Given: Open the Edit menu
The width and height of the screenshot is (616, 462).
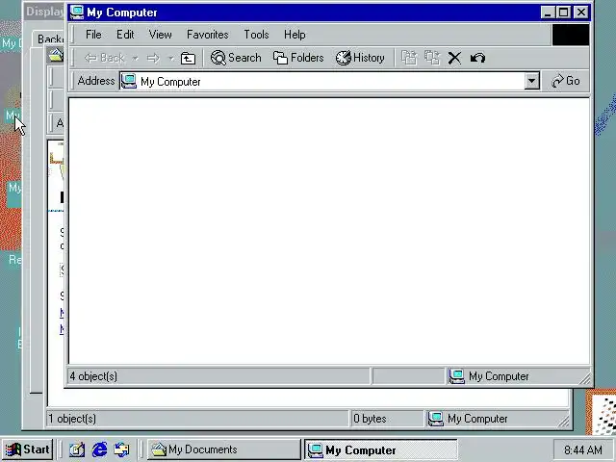Looking at the screenshot, I should point(125,35).
